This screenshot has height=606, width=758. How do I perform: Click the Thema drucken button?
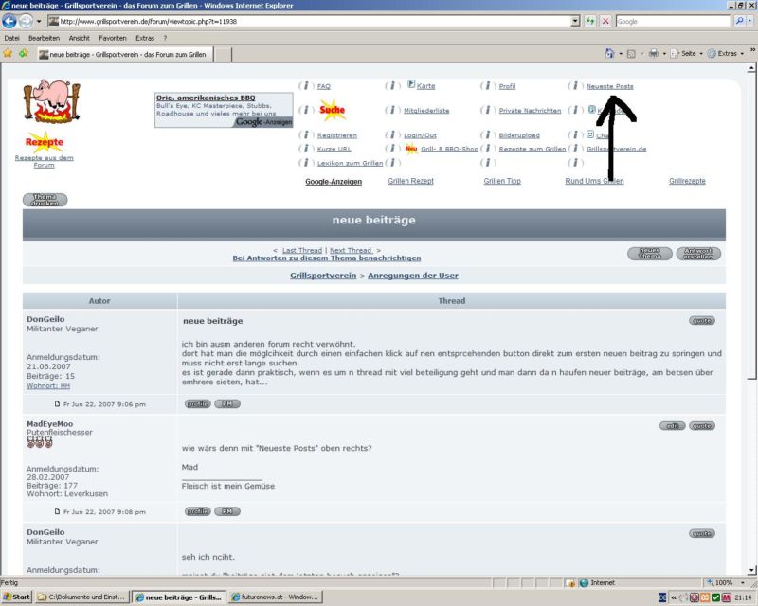coord(45,200)
